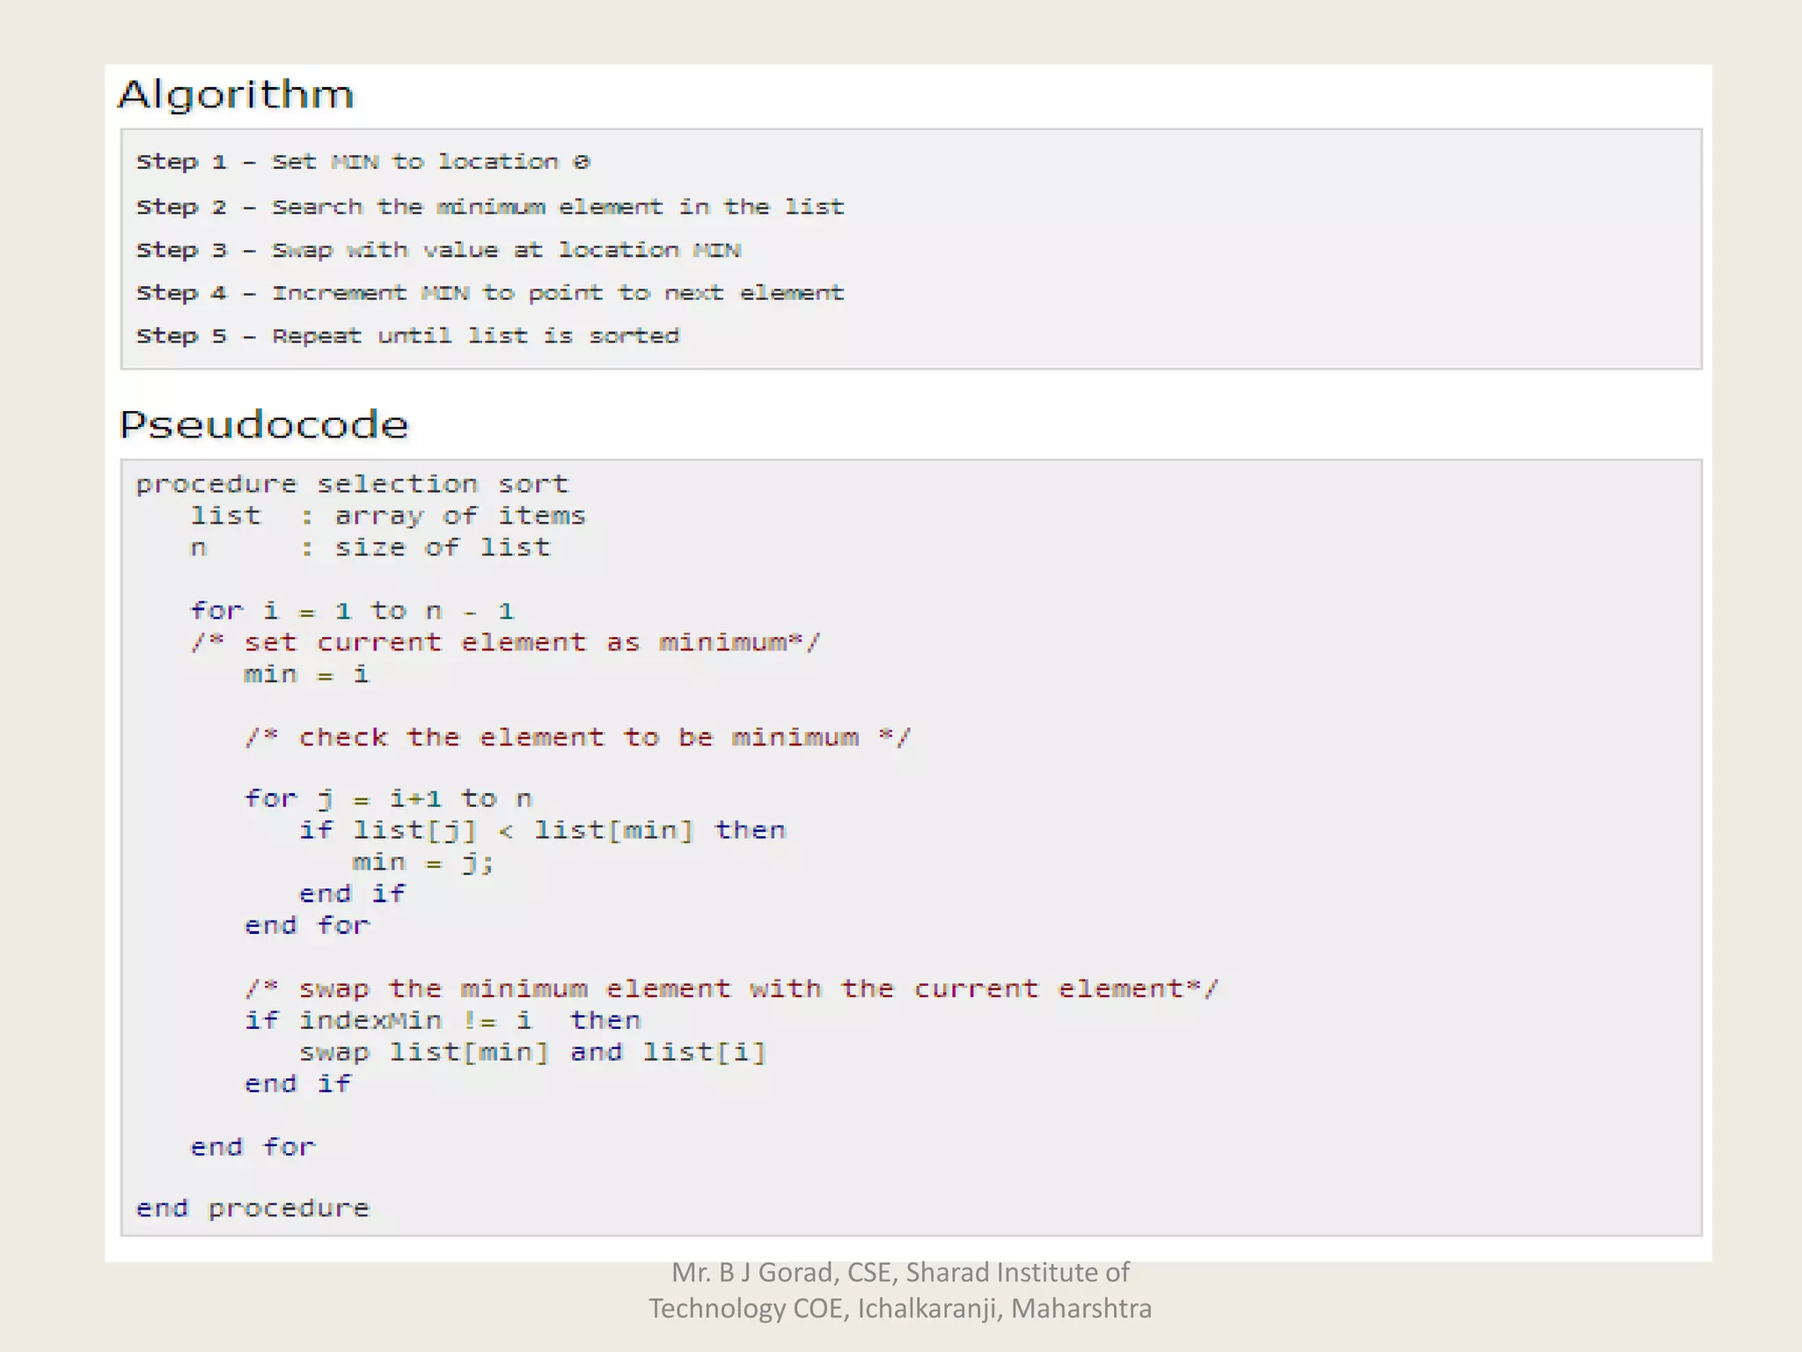Viewport: 1802px width, 1352px height.
Task: Click the Pseudocode heading
Action: [x=264, y=424]
